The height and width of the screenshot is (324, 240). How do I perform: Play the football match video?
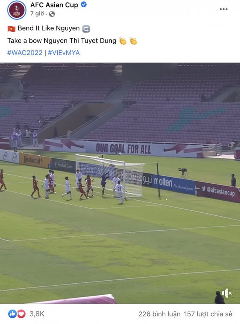120,183
